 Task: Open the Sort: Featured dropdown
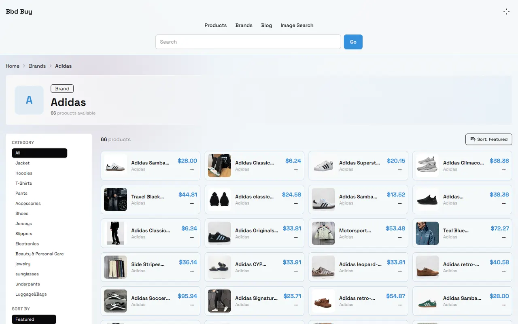click(x=489, y=139)
